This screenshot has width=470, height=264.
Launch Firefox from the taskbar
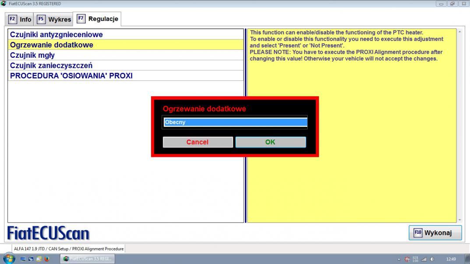click(x=47, y=259)
